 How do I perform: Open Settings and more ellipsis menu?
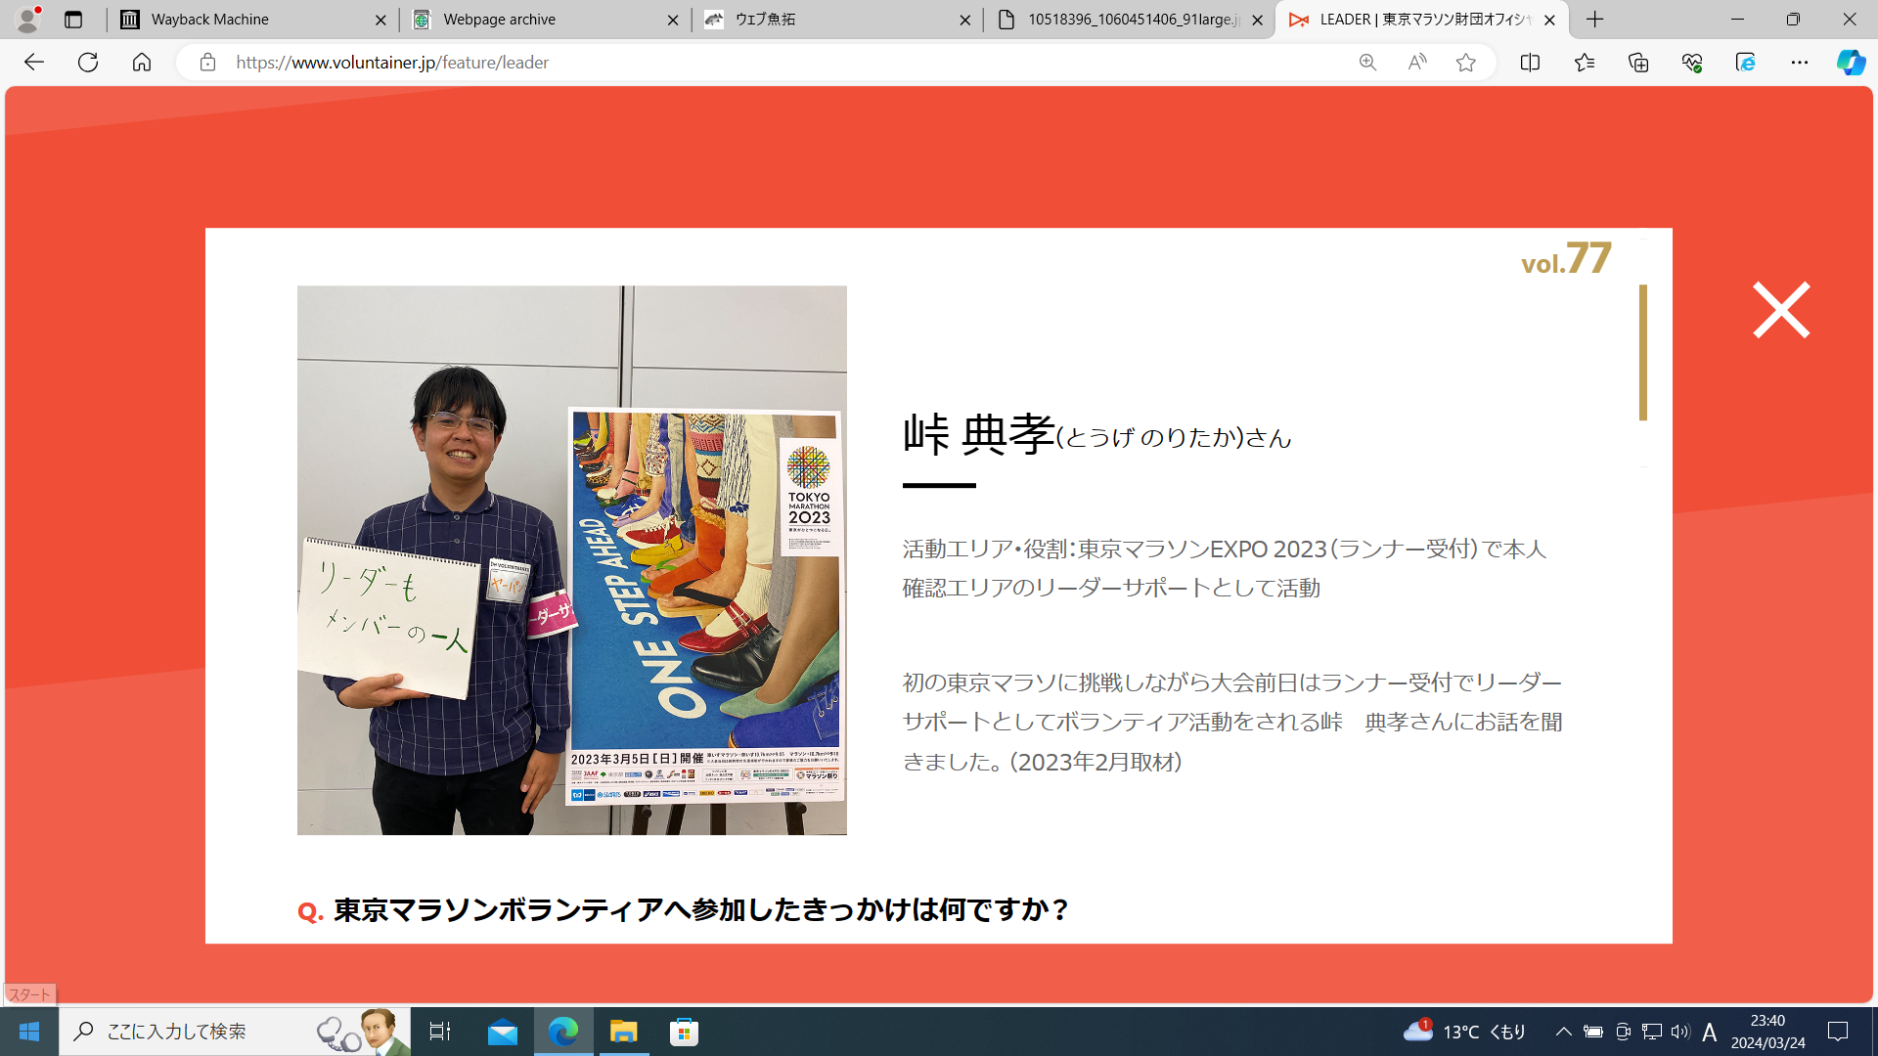[x=1799, y=63]
